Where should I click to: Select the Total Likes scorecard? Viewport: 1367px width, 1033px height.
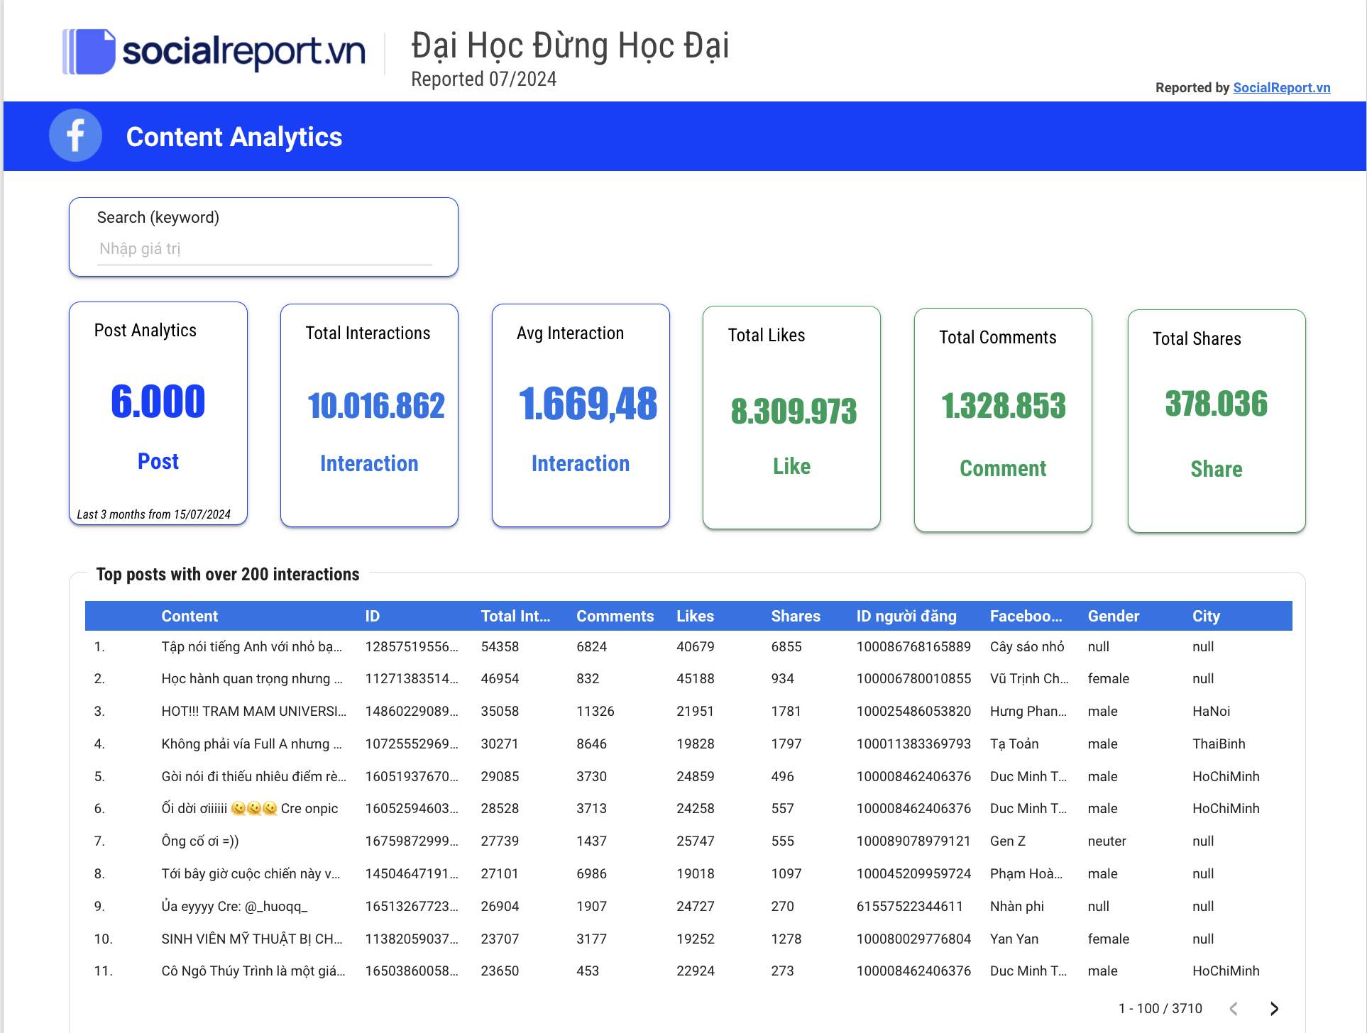tap(791, 417)
